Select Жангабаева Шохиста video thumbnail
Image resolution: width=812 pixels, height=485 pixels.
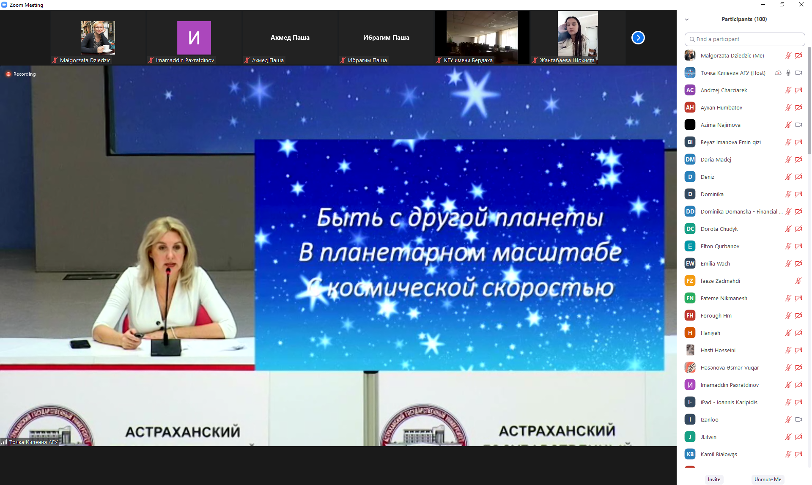tap(577, 38)
